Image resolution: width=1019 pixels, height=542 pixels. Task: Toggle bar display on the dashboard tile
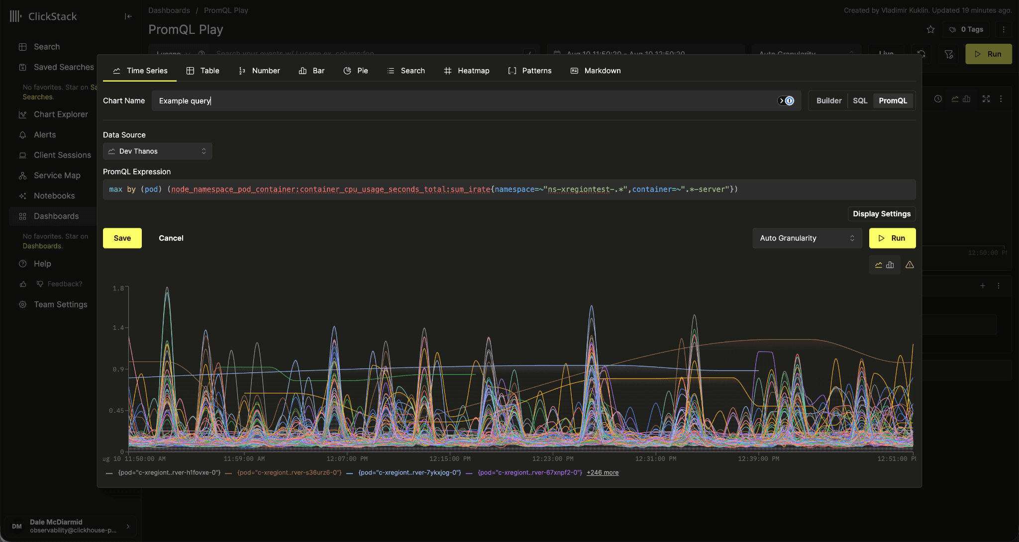[x=966, y=99]
